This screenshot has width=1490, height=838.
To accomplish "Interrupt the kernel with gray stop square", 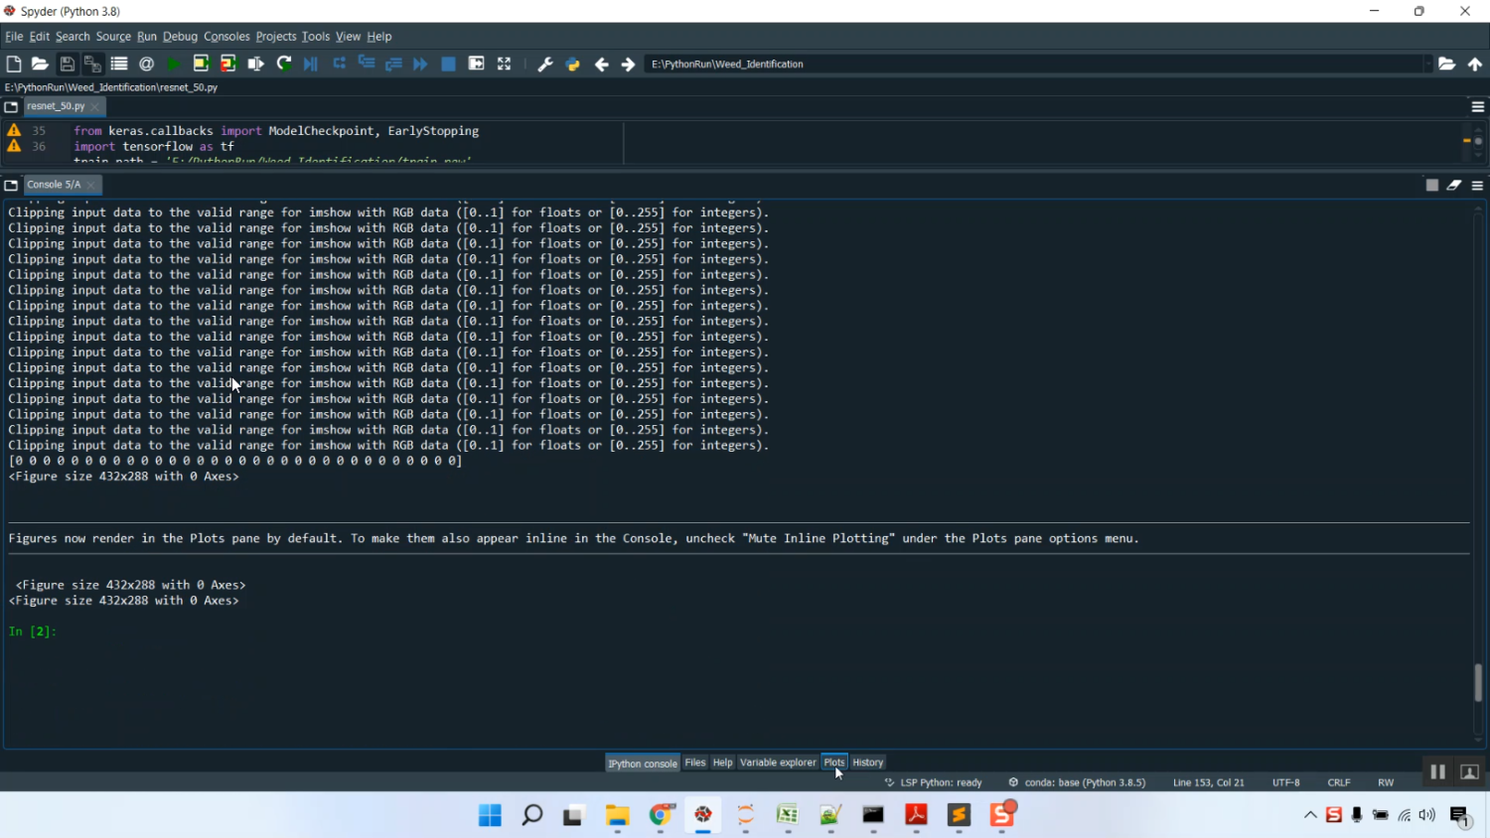I will (x=1431, y=185).
